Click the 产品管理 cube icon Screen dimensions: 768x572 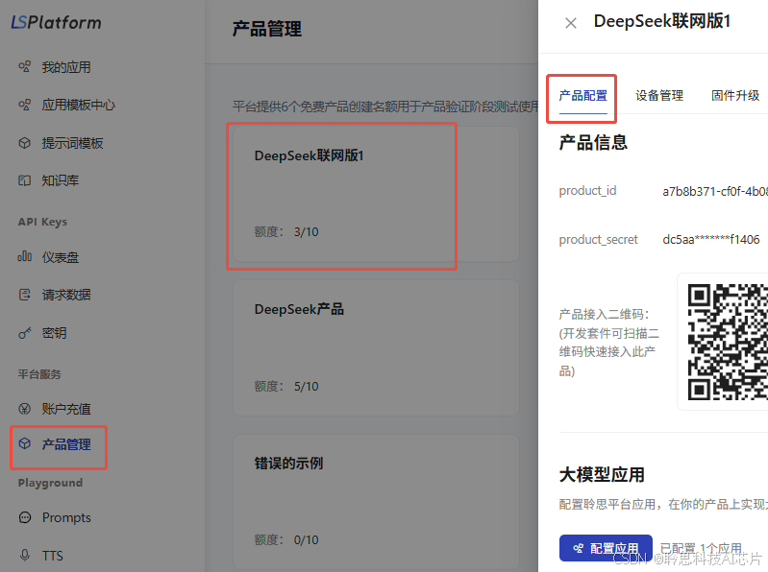click(x=24, y=444)
